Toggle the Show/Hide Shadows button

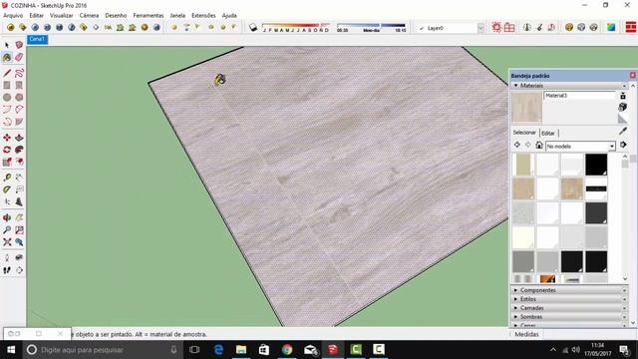tap(253, 27)
